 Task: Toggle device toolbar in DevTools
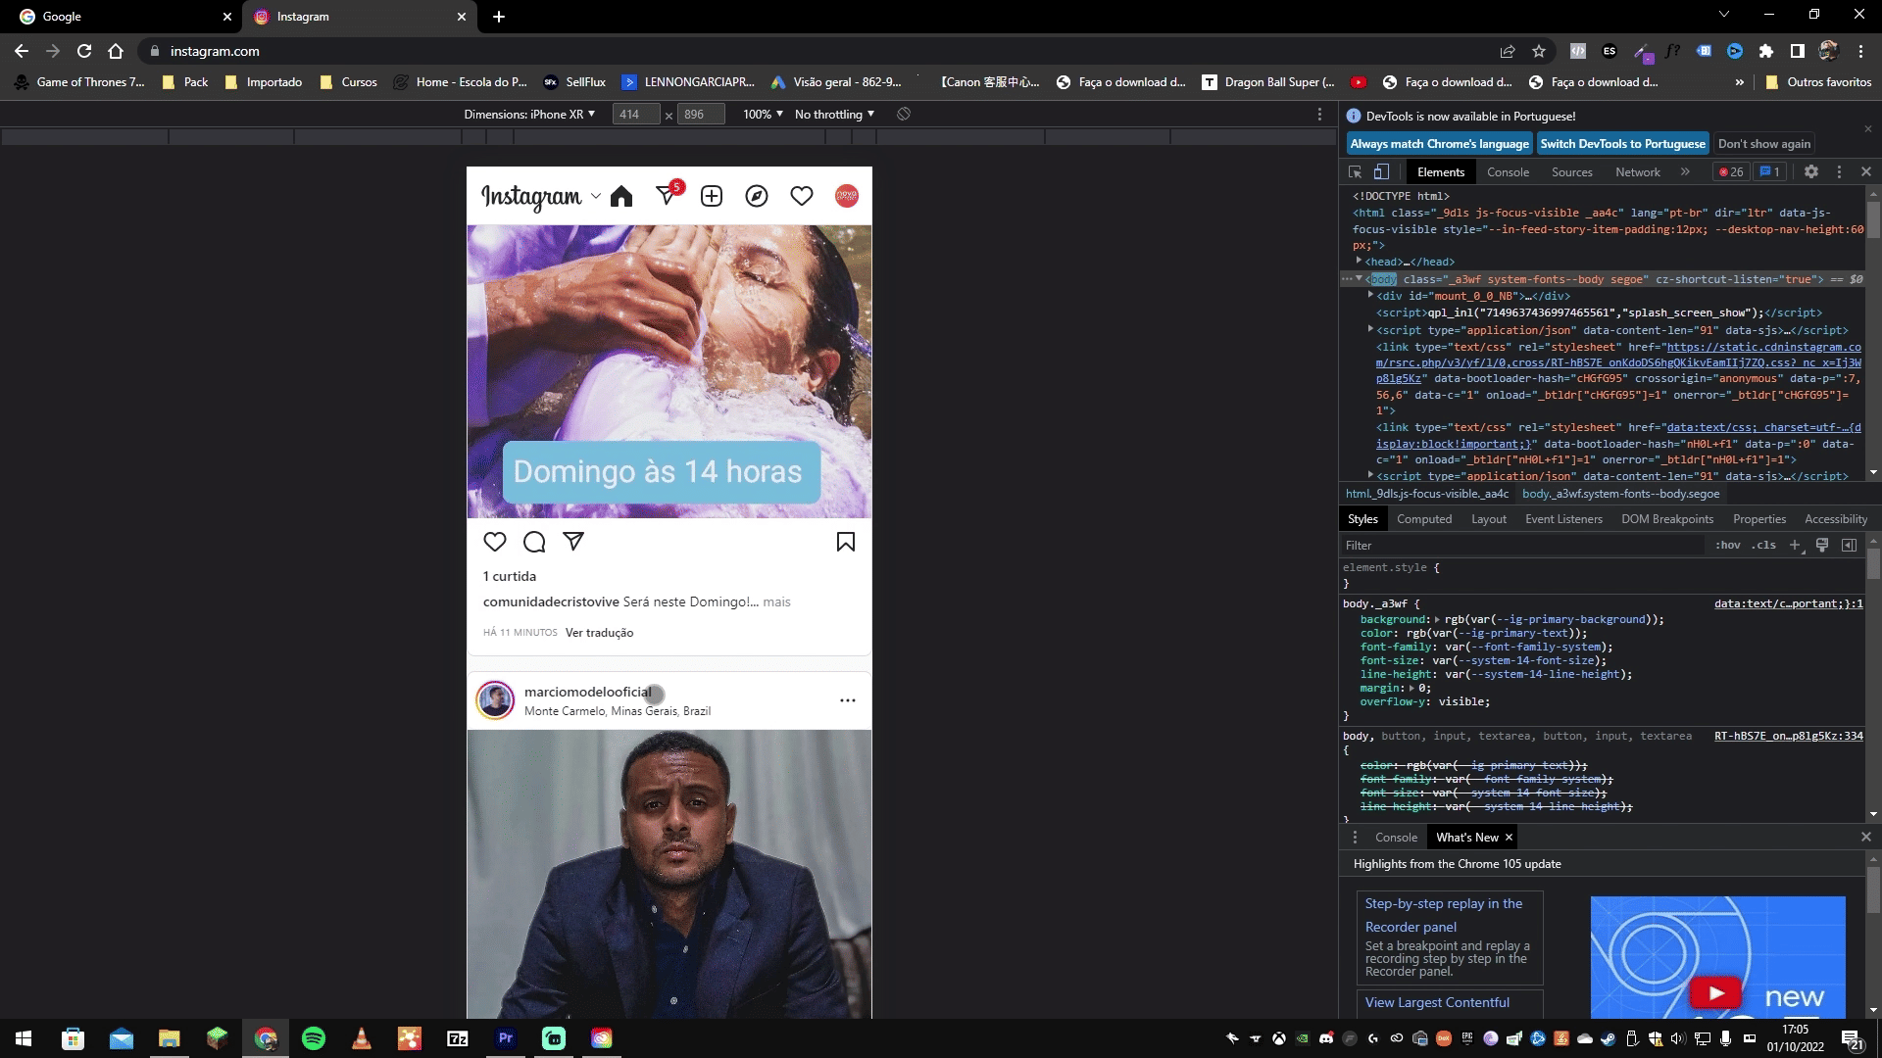point(1381,171)
